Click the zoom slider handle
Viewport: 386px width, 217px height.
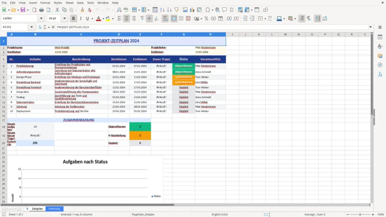point(360,214)
